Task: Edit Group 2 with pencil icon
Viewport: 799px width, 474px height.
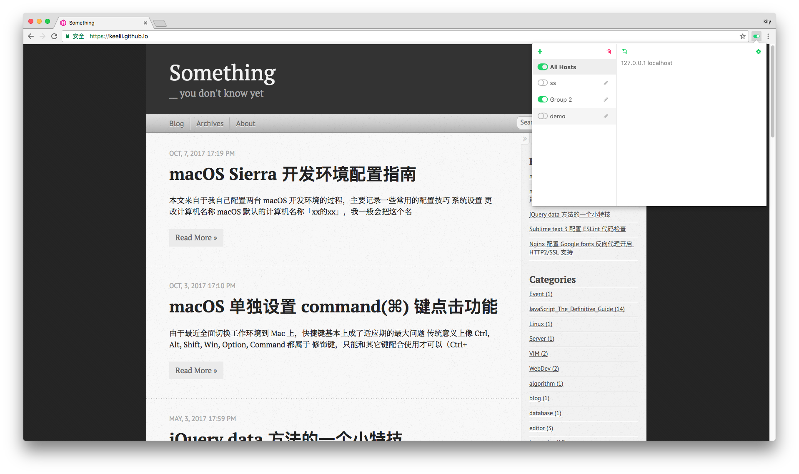Action: coord(606,100)
